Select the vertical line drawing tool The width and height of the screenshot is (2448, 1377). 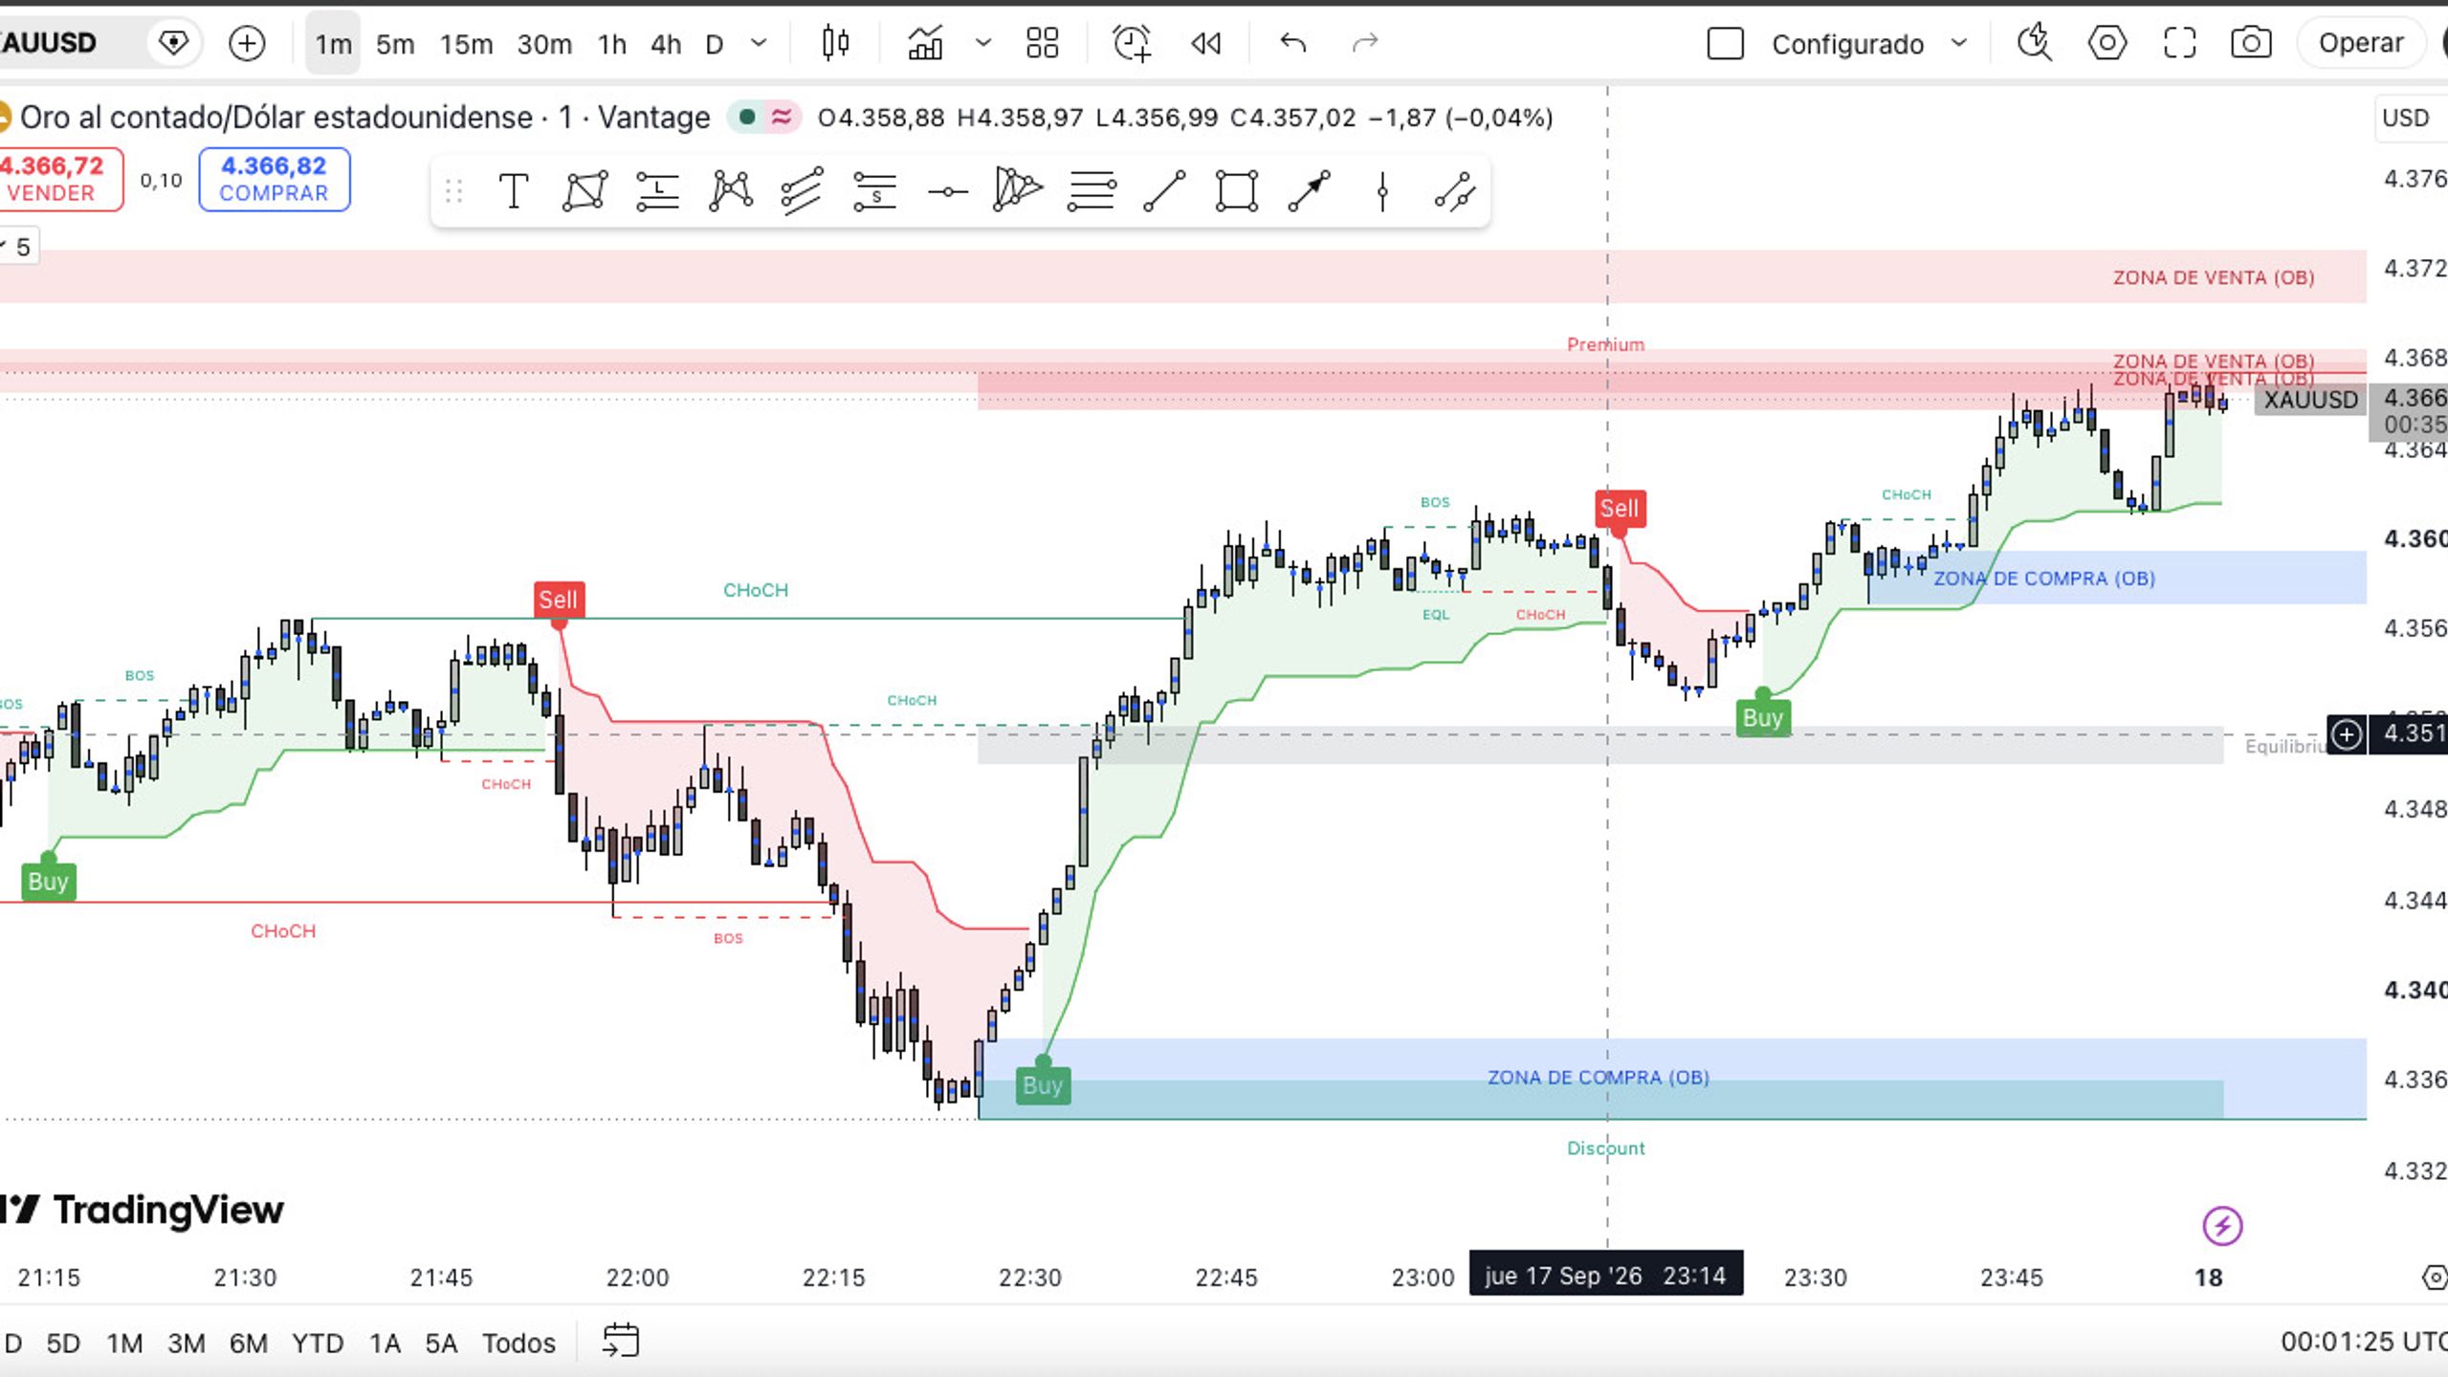pyautogui.click(x=1382, y=191)
